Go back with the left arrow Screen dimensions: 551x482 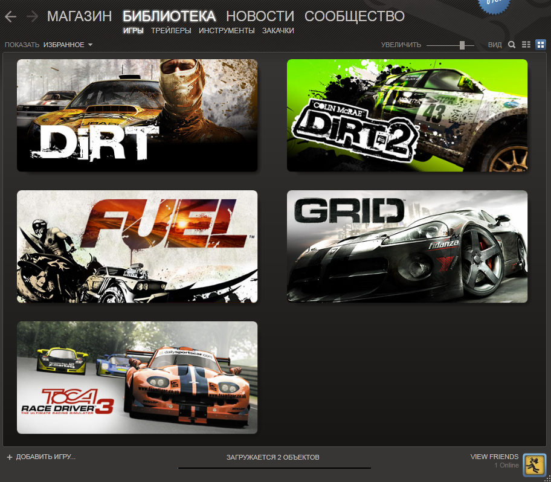pos(10,16)
